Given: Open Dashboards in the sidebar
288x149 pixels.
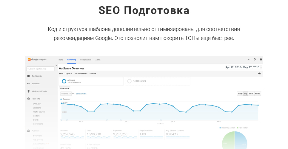Looking at the screenshot, I should (x=37, y=76).
